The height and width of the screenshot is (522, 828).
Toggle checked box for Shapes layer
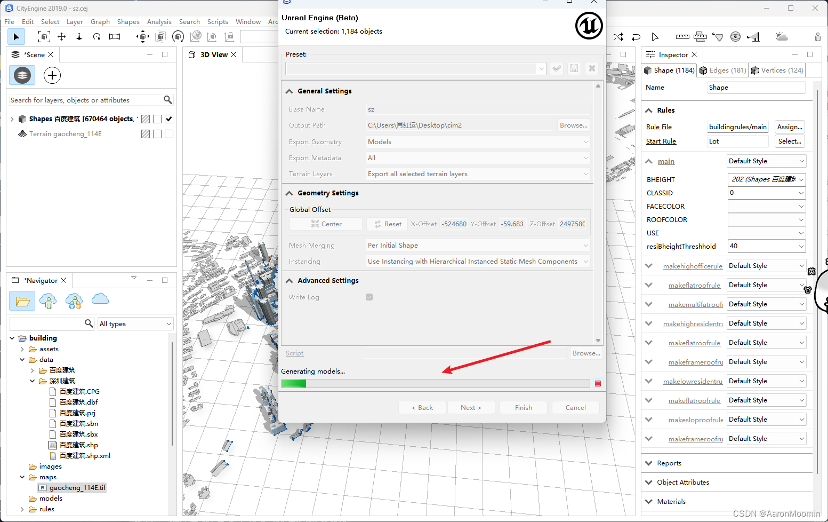pos(169,119)
